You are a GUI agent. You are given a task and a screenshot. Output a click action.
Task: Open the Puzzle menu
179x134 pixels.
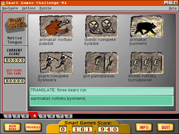pyautogui.click(x=45, y=8)
